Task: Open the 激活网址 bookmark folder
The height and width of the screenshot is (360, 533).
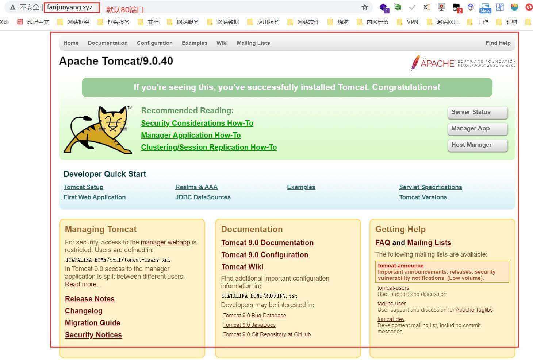Action: [x=443, y=22]
